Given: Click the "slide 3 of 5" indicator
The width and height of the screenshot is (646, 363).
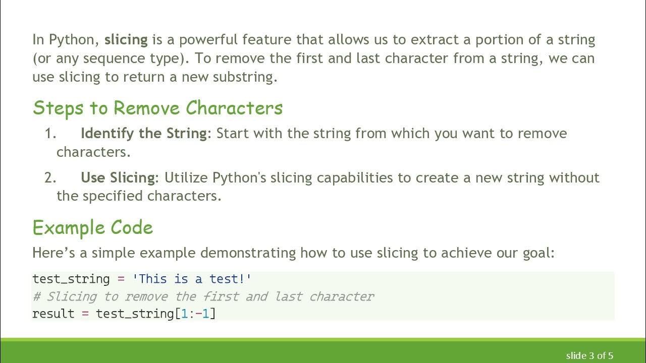Looking at the screenshot, I should coord(589,355).
